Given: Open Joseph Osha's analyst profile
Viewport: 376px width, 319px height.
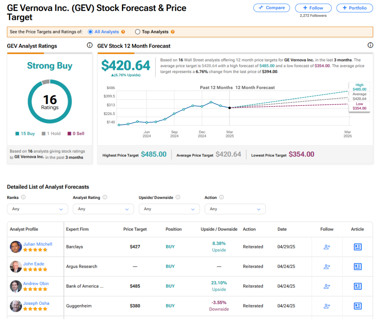Looking at the screenshot, I should pos(36,303).
